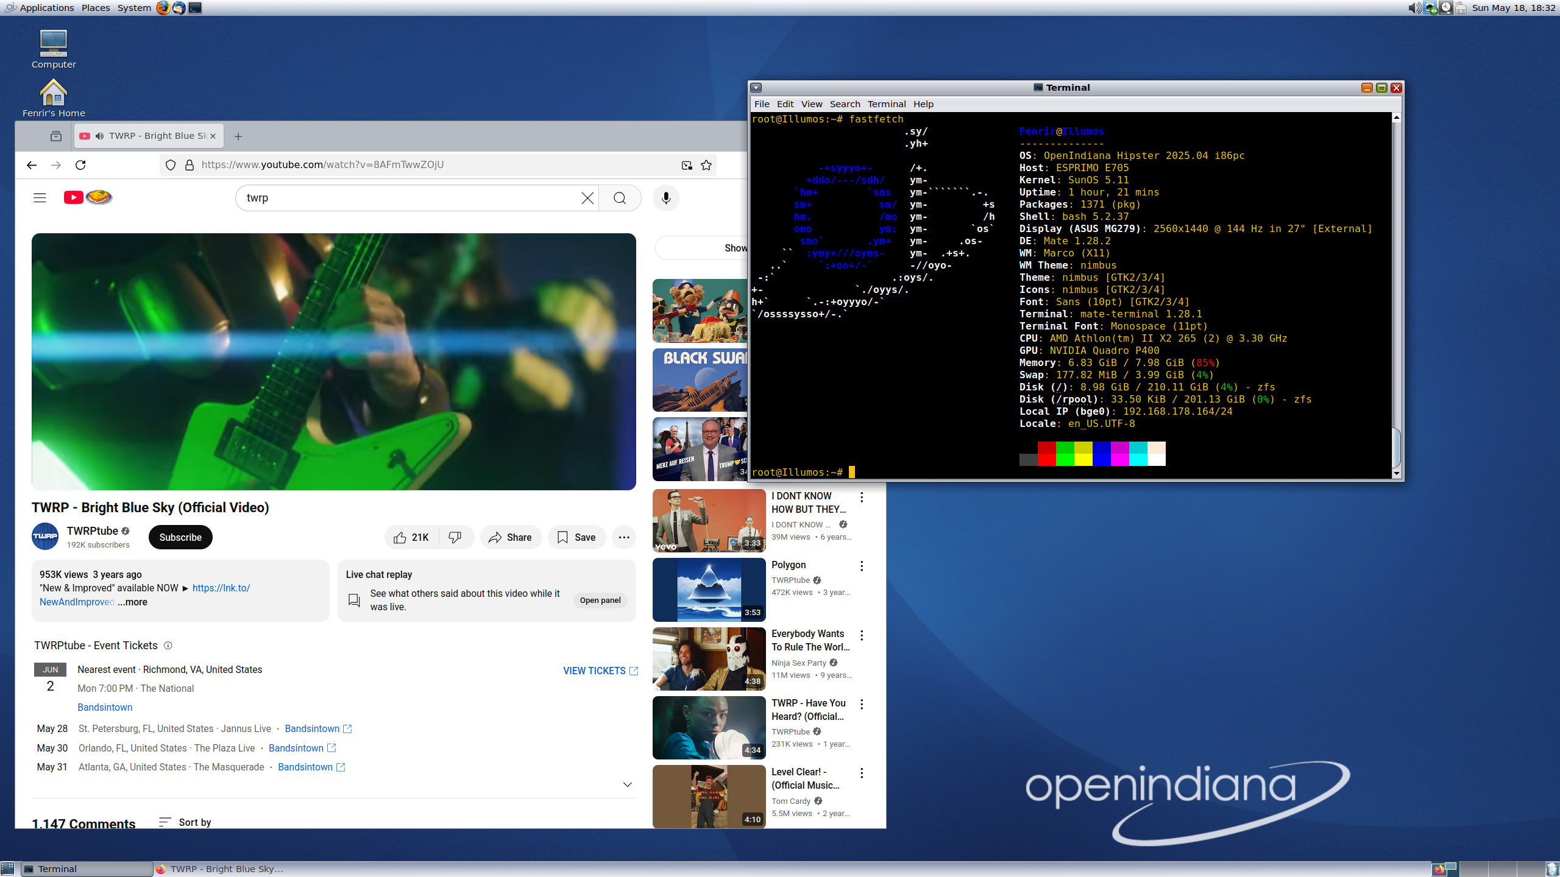The image size is (1560, 877).
Task: Expand the video description with ...more
Action: (x=132, y=602)
